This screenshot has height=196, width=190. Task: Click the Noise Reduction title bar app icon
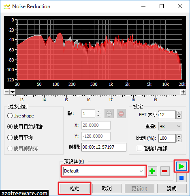pos(7,6)
